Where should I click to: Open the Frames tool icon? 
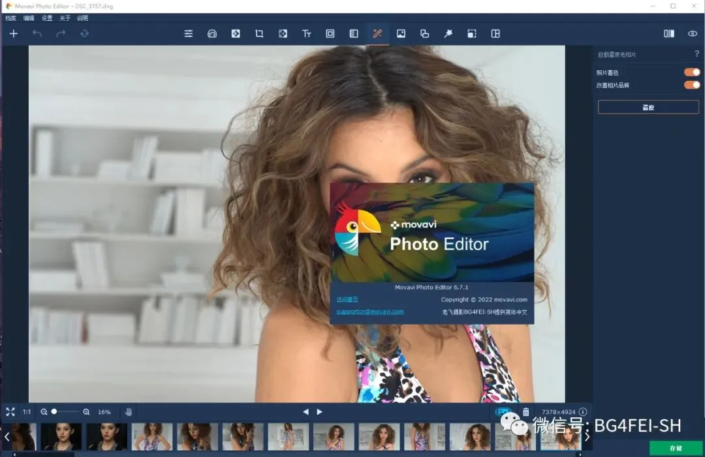click(x=330, y=34)
